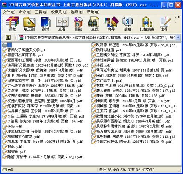The height and width of the screenshot is (174, 183).
Task: Open the 文件(F) menu
Action: tap(9, 12)
